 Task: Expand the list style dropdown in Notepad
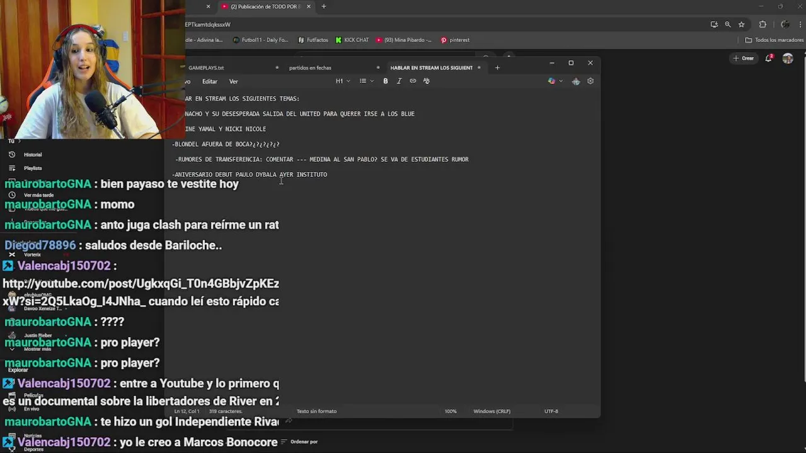point(366,81)
